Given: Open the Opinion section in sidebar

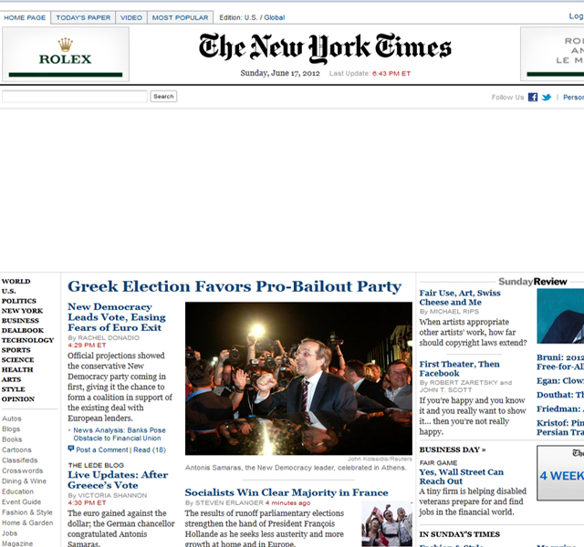Looking at the screenshot, I should [x=18, y=399].
